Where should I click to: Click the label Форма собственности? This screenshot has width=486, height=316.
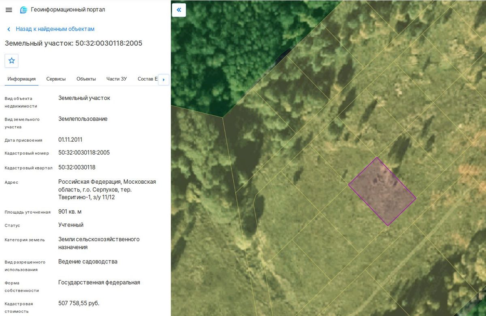click(x=22, y=287)
